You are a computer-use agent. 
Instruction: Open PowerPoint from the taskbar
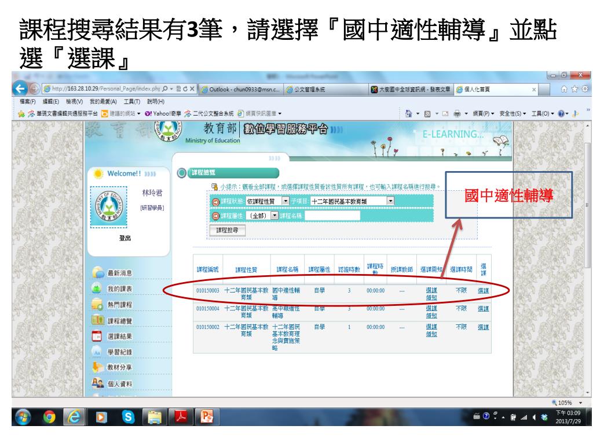coord(207,417)
